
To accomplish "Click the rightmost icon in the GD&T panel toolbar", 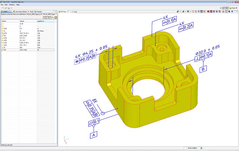I will point(56,17).
